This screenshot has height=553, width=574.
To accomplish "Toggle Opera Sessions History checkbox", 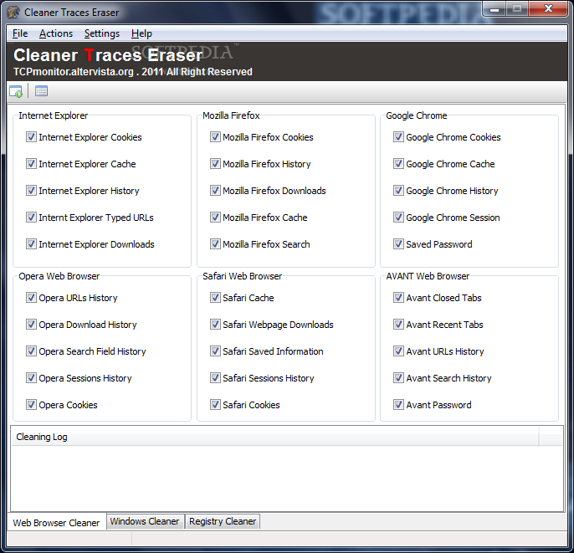I will coord(31,377).
